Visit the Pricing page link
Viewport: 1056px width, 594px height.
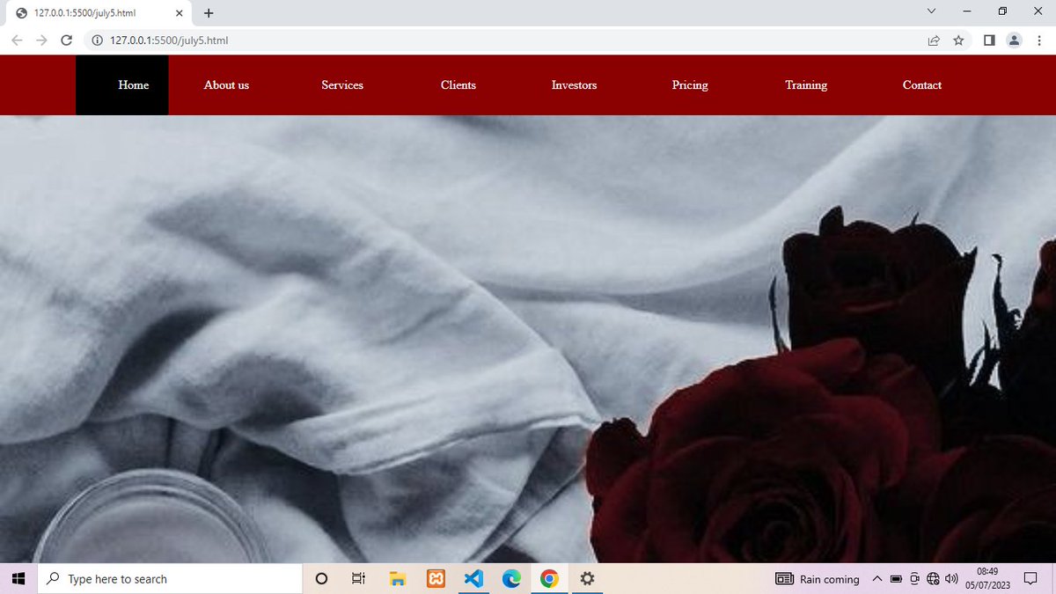pyautogui.click(x=690, y=85)
